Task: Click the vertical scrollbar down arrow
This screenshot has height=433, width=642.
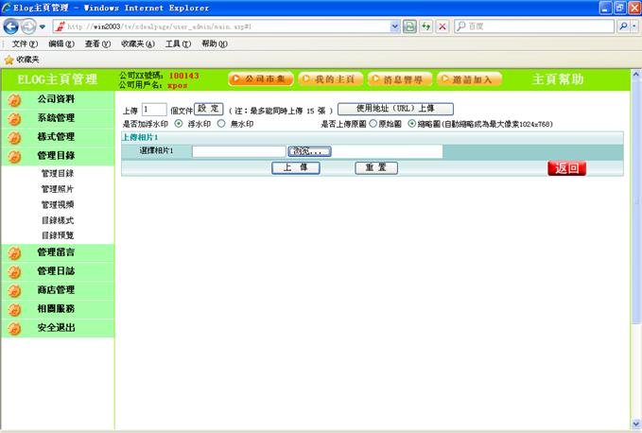Action: click(x=634, y=424)
